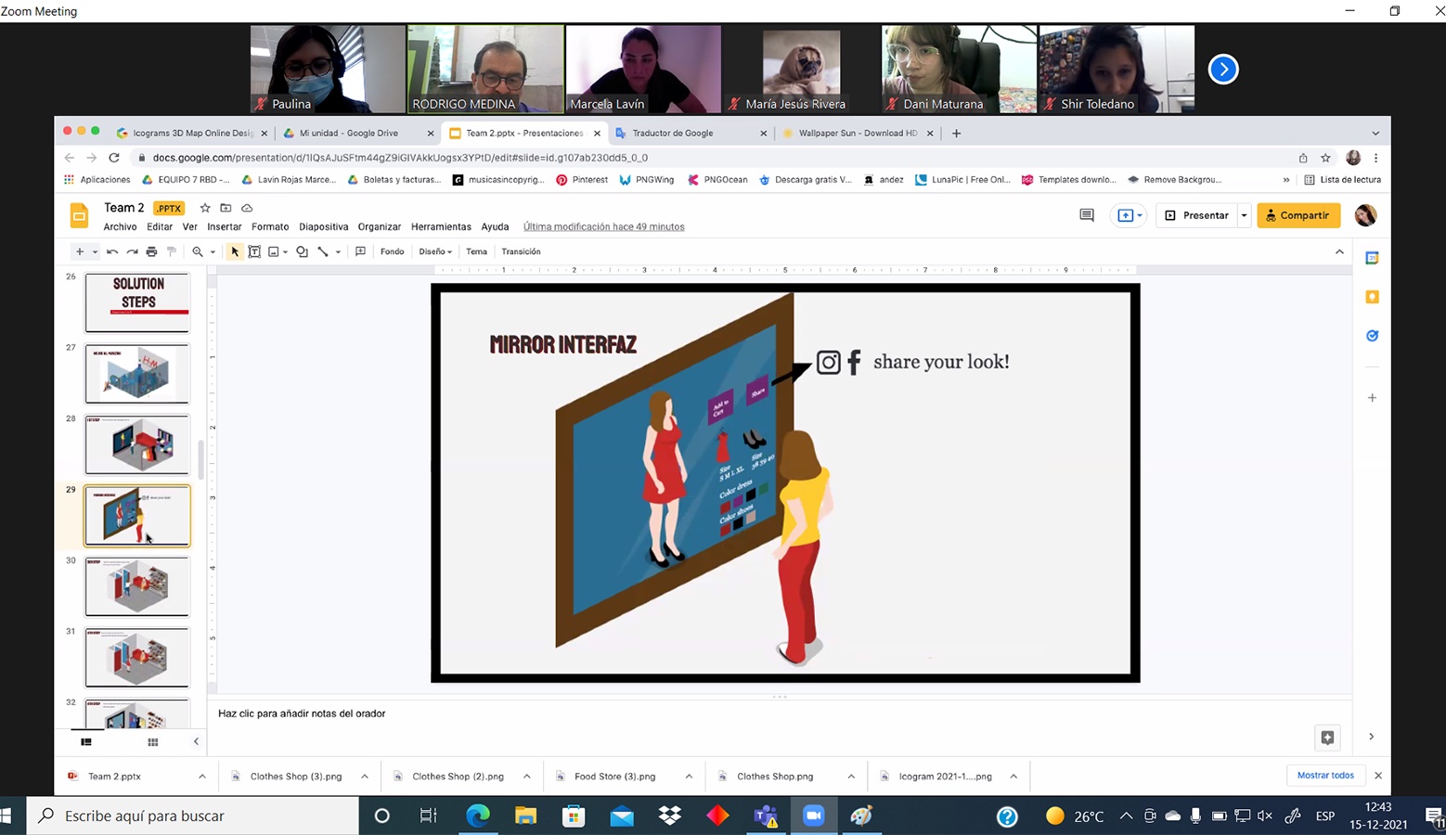Switch to grid view of slides
This screenshot has width=1446, height=835.
153,741
